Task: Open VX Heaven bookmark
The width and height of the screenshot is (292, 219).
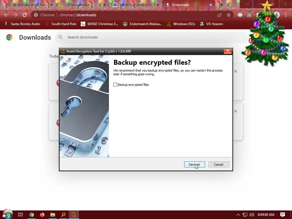Action: click(x=211, y=24)
